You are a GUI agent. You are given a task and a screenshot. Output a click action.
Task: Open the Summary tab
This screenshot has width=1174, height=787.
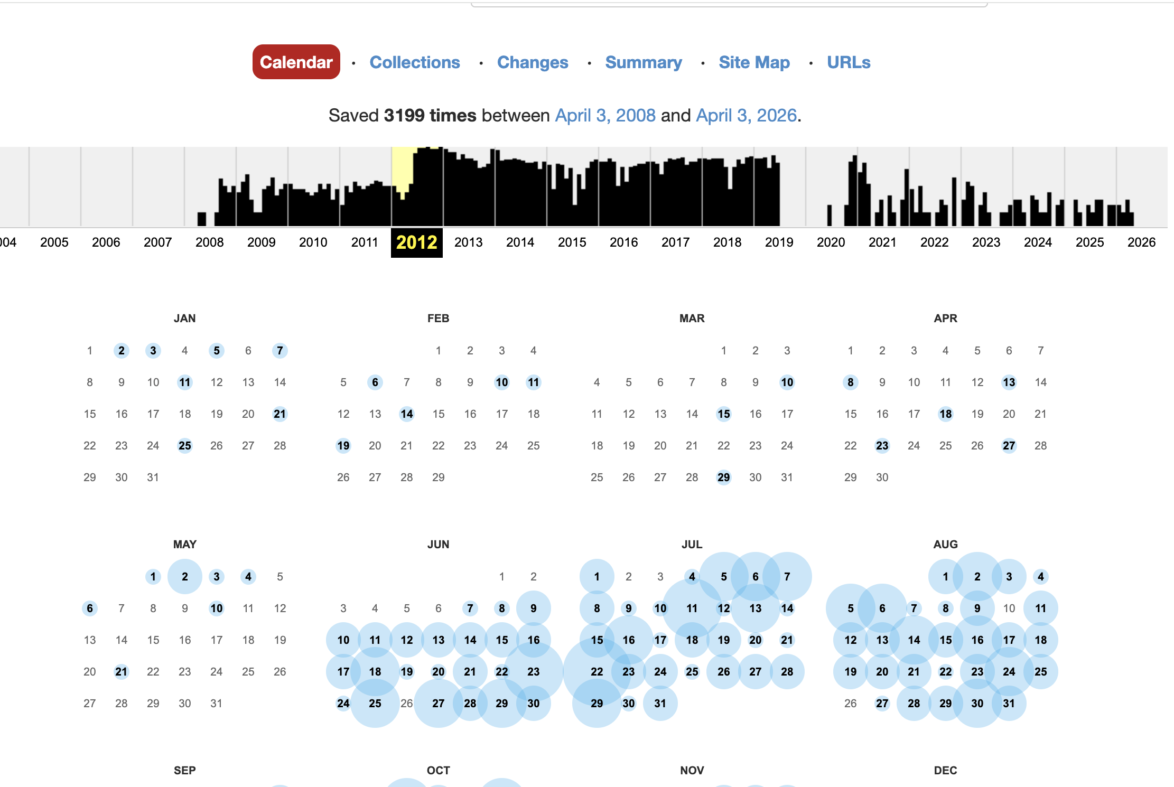coord(644,62)
